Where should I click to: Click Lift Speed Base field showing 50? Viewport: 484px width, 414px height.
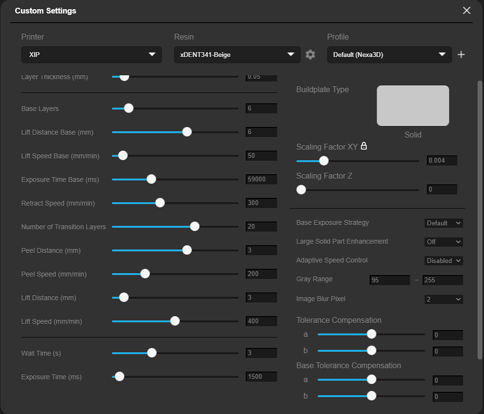pos(262,155)
